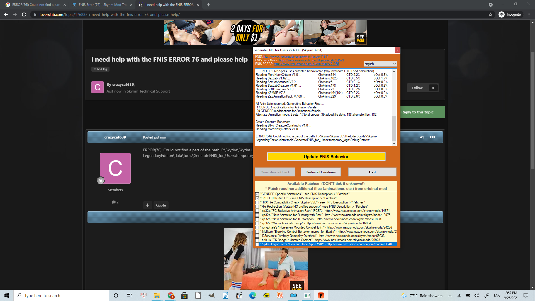Open a new browser tab

pos(208,5)
